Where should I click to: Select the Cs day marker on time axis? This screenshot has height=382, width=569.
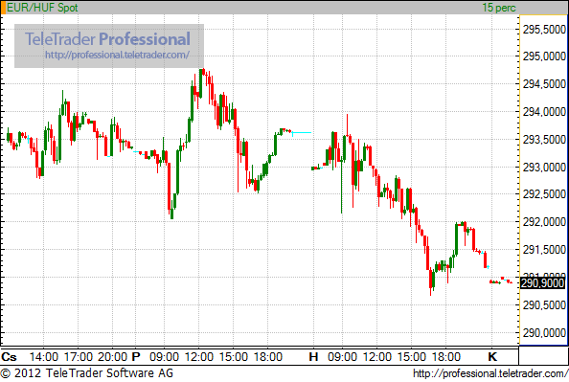pos(9,356)
